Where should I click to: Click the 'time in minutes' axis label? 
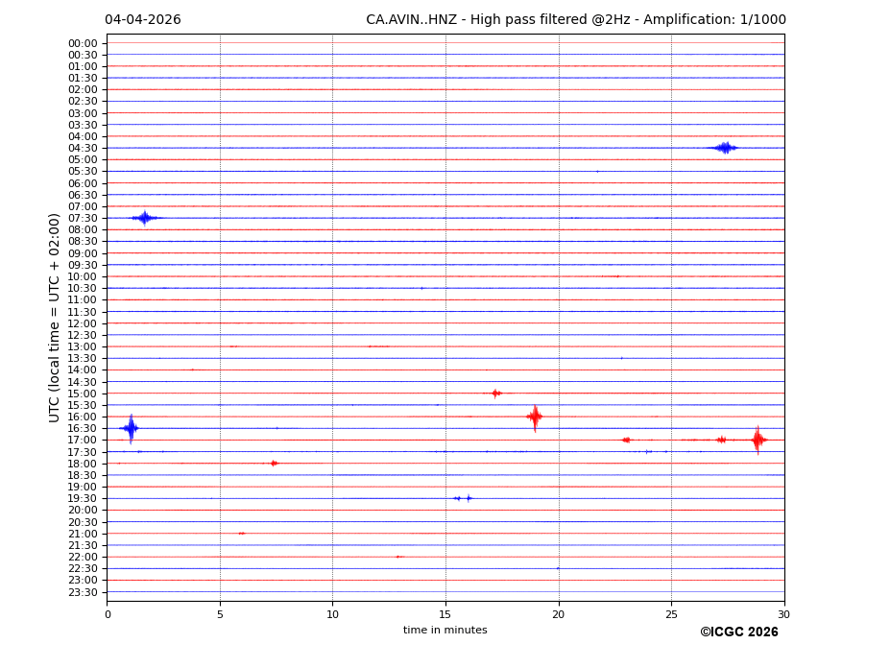pyautogui.click(x=445, y=631)
